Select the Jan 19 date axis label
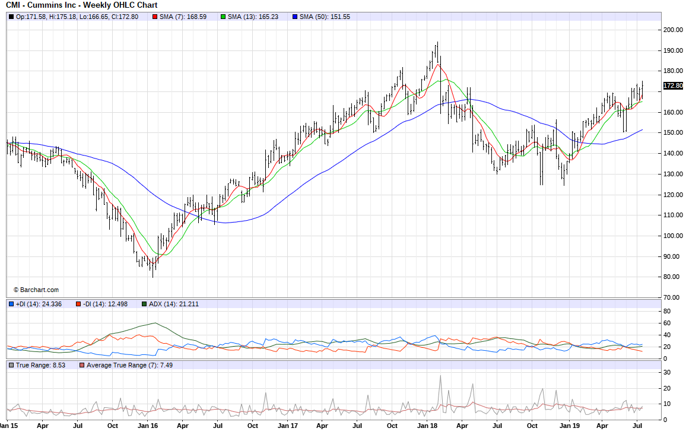Image resolution: width=686 pixels, height=444 pixels. 569,426
